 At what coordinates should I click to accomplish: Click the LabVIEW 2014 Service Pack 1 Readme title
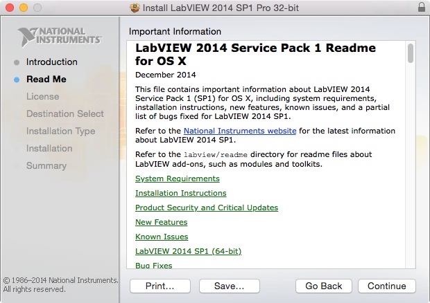(255, 55)
